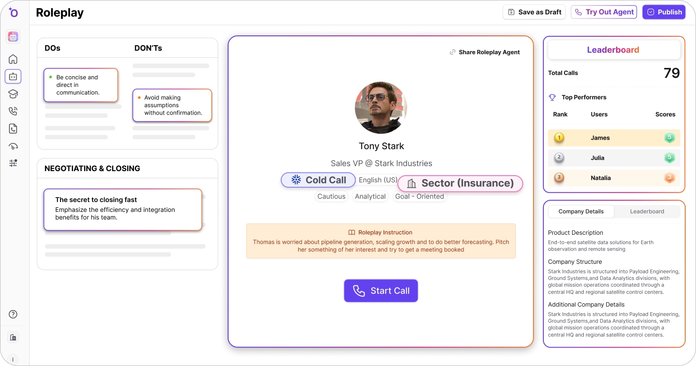This screenshot has width=696, height=366.
Task: Open the settings sliders icon
Action: (x=13, y=163)
